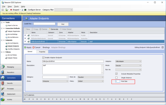This screenshot has height=105, width=166.
Task: Click the Look For search field
Action: tap(44, 24)
